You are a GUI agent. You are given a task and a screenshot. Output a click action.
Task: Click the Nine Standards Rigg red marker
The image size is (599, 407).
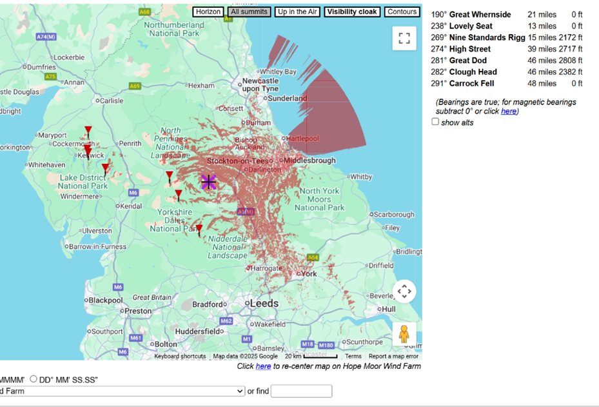[170, 176]
